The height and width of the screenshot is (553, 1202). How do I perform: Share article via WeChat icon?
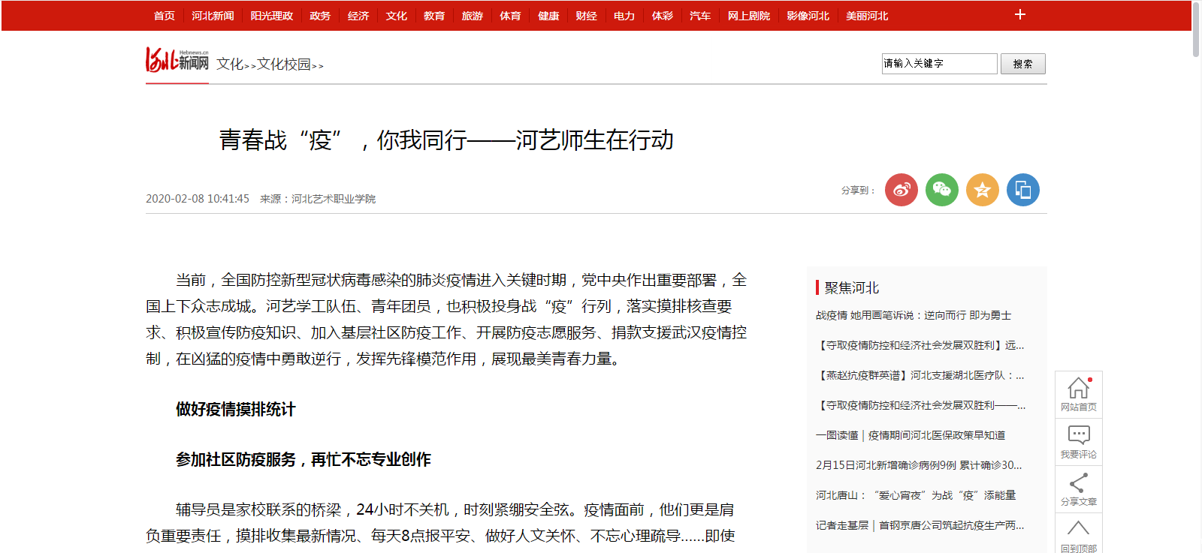click(x=941, y=190)
